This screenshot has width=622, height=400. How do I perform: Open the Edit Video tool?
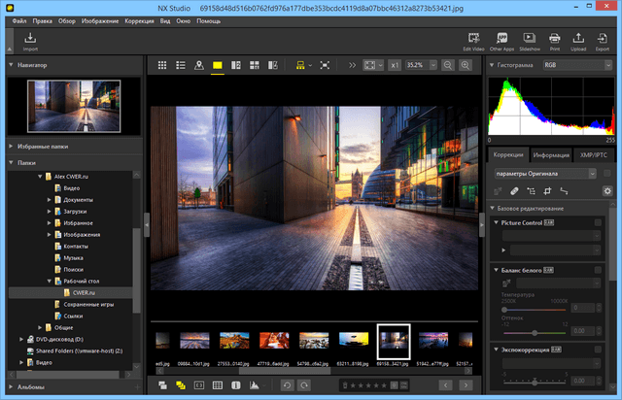point(473,40)
